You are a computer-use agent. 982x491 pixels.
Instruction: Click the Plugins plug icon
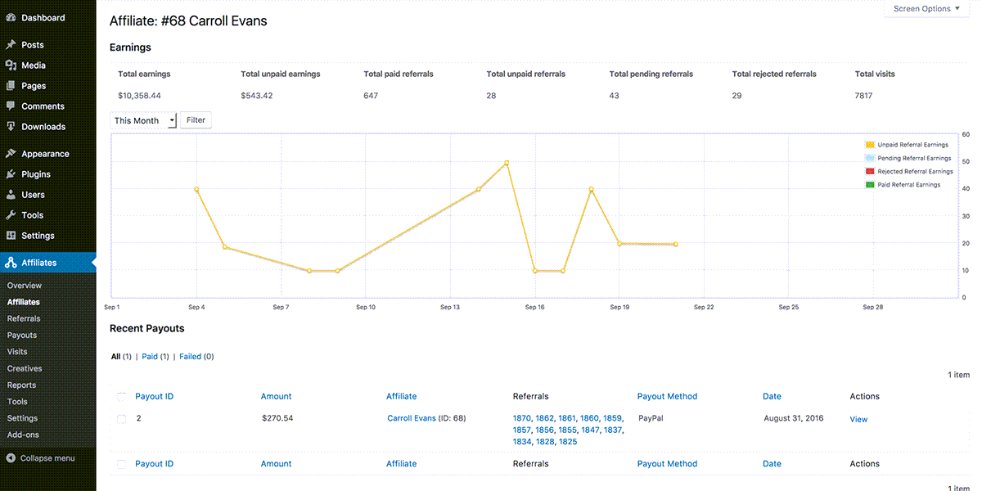tap(11, 174)
